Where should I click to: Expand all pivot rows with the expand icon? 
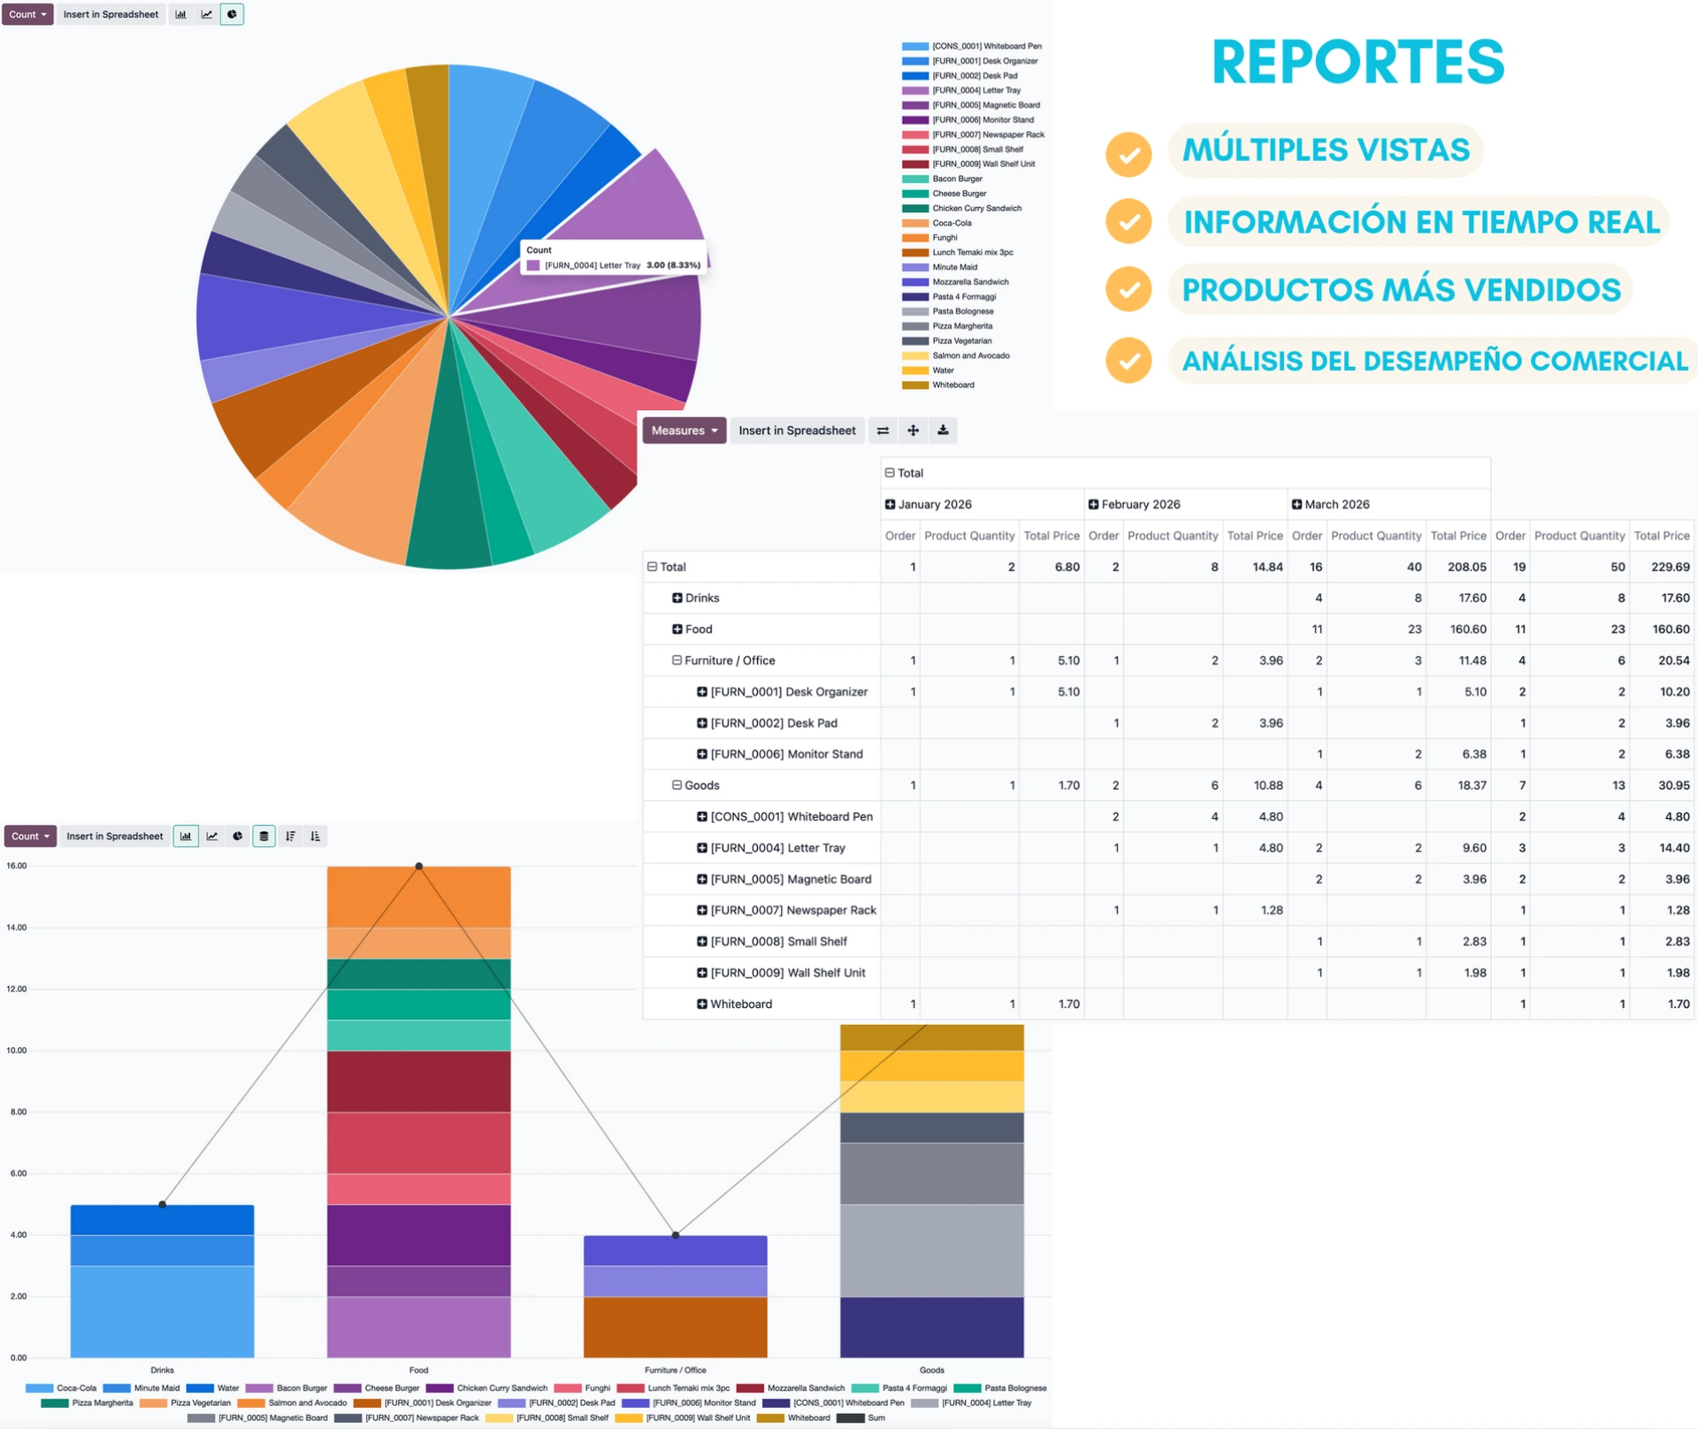[913, 431]
